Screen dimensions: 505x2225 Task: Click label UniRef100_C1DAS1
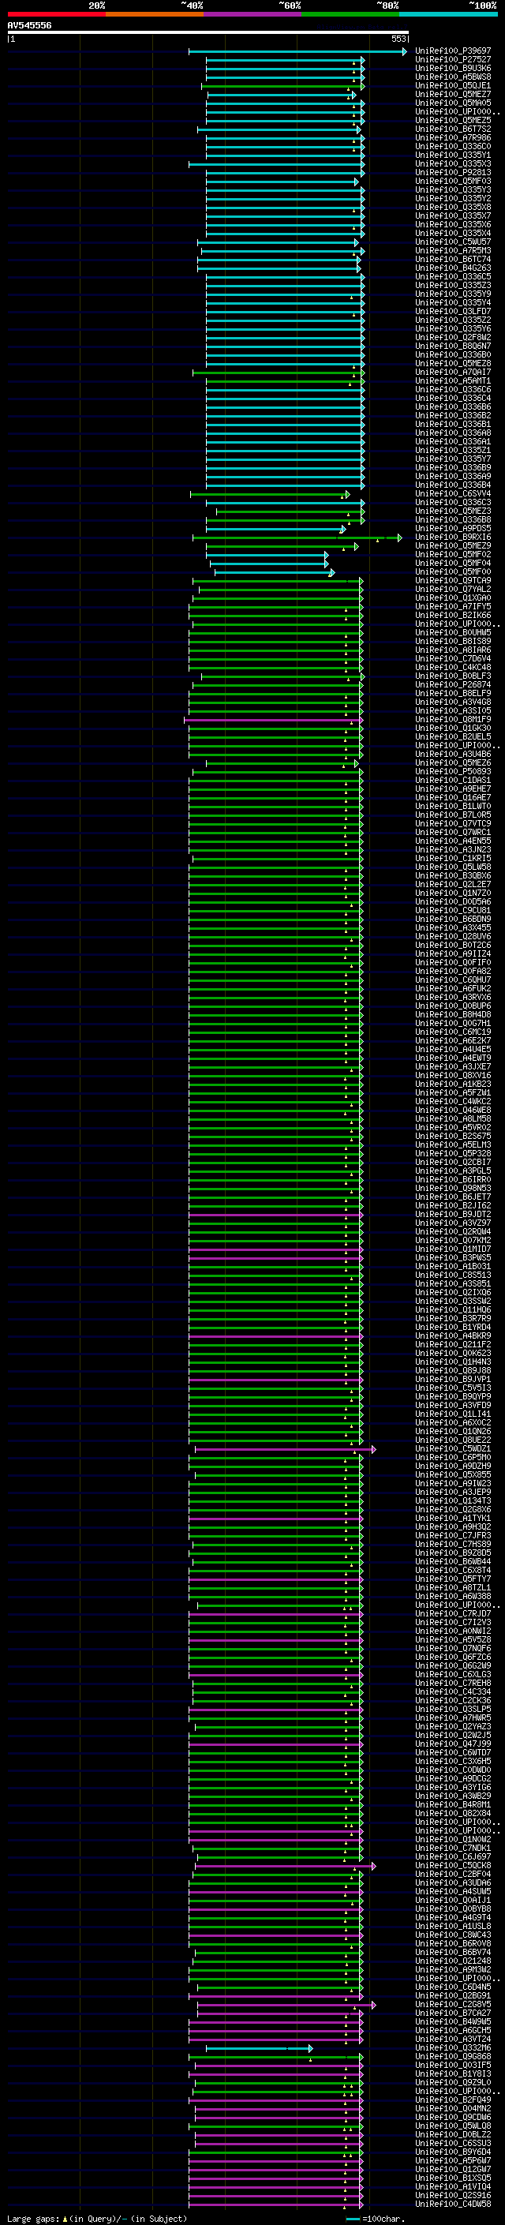tap(452, 780)
